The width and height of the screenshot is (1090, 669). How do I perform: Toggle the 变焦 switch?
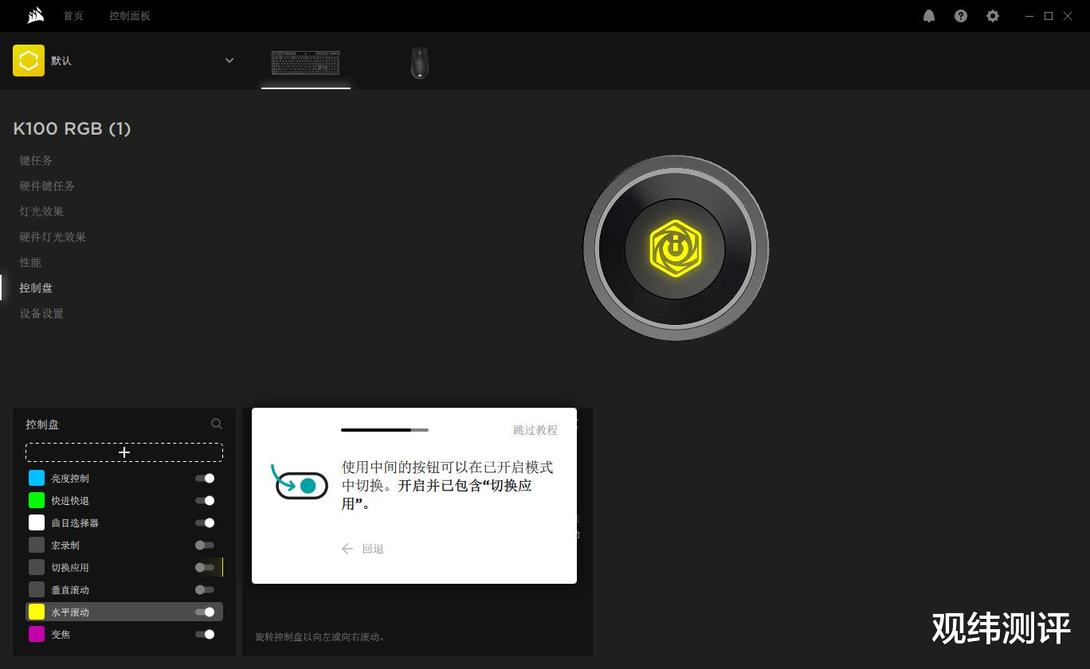tap(206, 634)
